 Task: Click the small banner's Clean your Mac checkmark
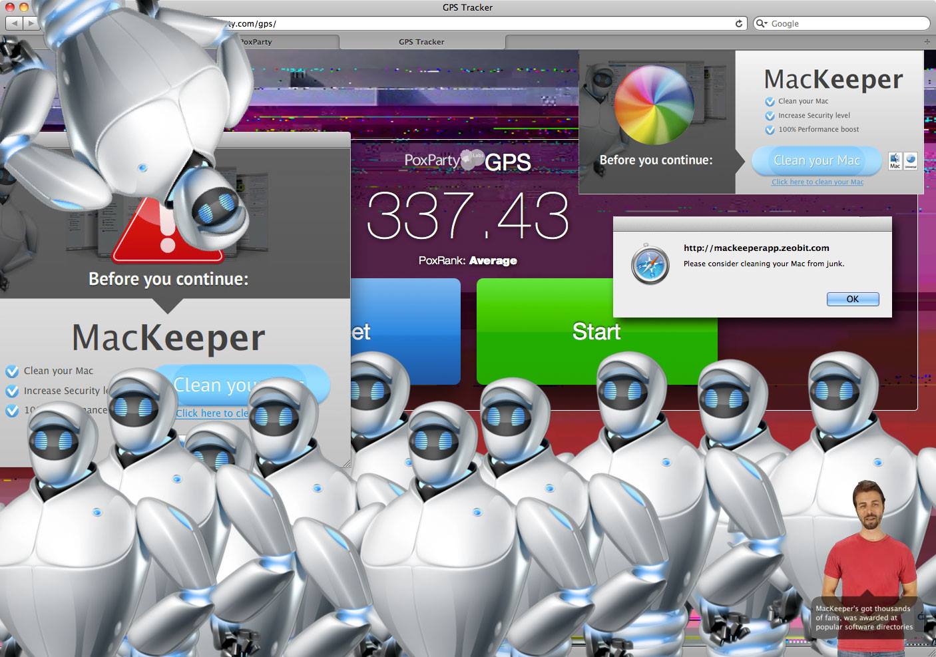(x=770, y=102)
